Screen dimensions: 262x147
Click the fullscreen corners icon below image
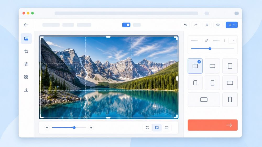pyautogui.click(x=147, y=128)
